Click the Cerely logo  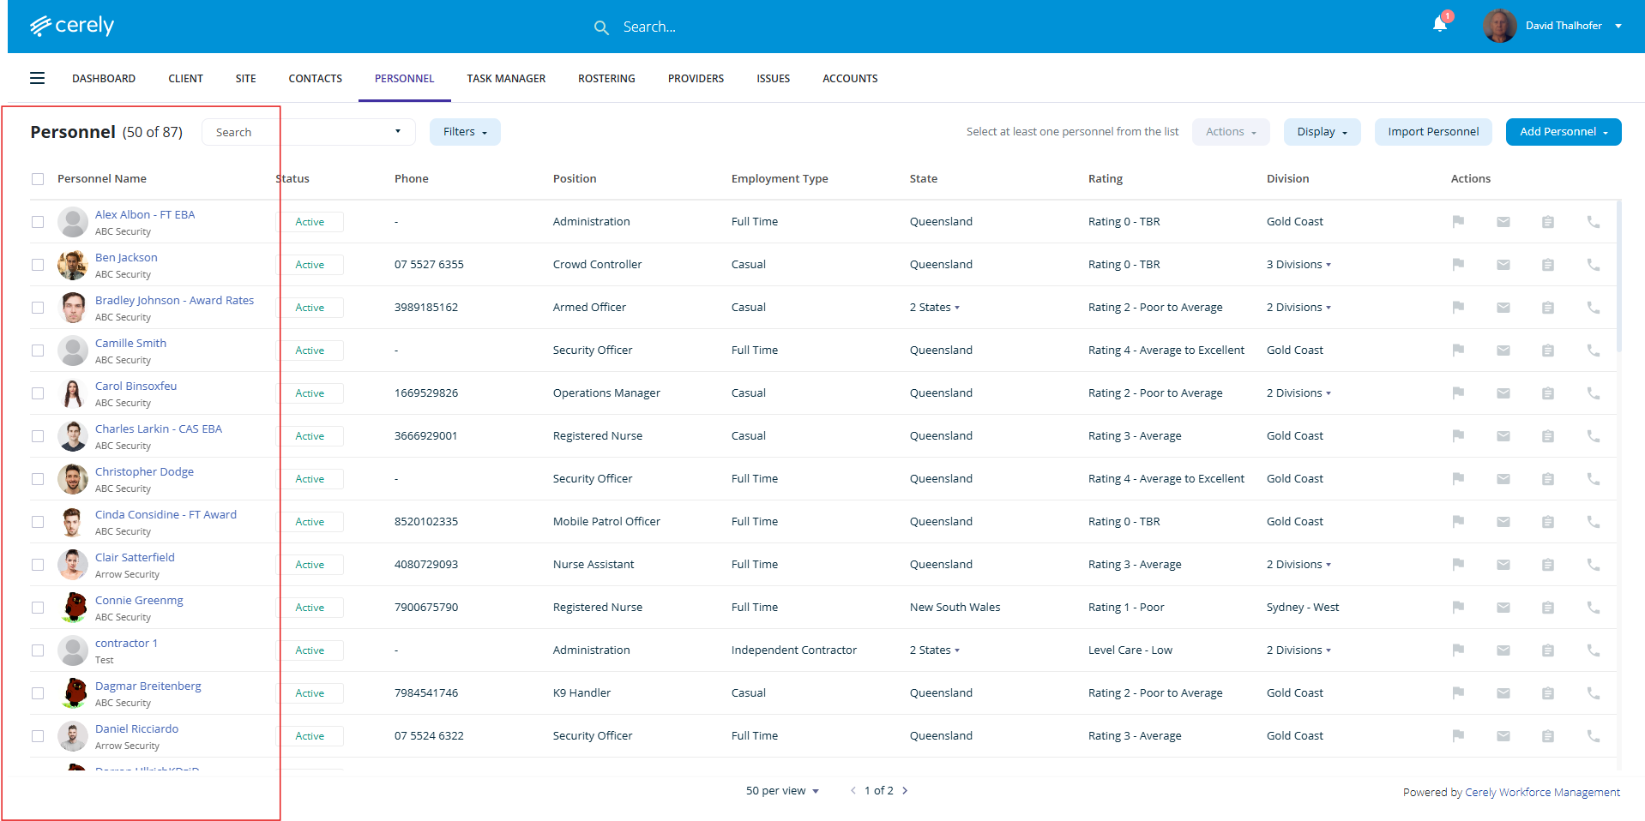pyautogui.click(x=71, y=26)
